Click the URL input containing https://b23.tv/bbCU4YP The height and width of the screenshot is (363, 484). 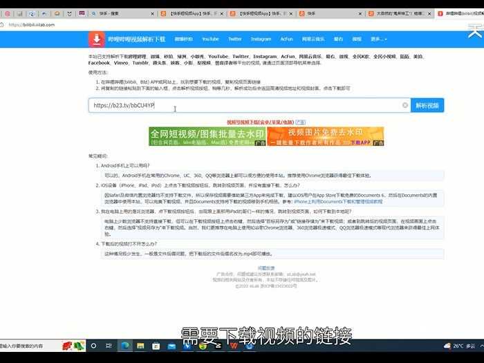click(249, 105)
